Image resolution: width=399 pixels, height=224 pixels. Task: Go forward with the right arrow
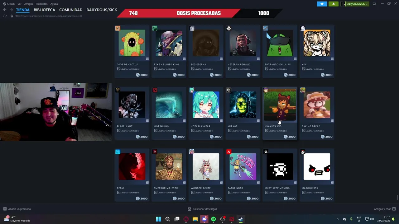click(x=11, y=10)
